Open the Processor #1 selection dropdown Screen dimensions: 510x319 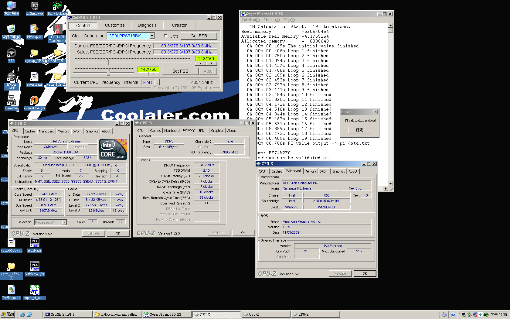(64, 222)
